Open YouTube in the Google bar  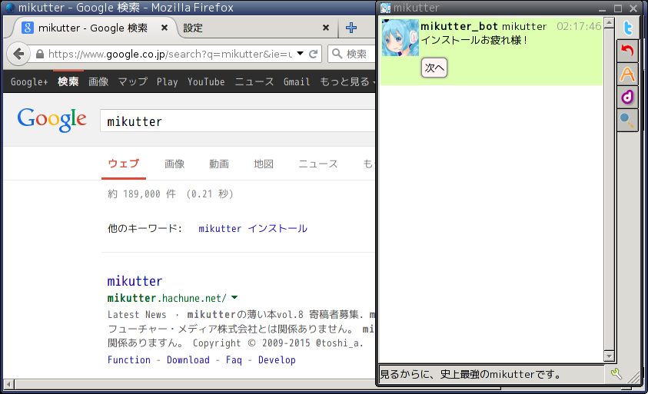coord(206,81)
